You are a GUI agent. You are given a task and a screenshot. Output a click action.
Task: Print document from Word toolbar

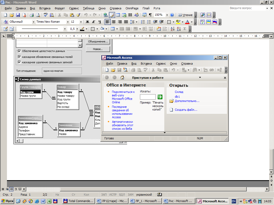32,15
